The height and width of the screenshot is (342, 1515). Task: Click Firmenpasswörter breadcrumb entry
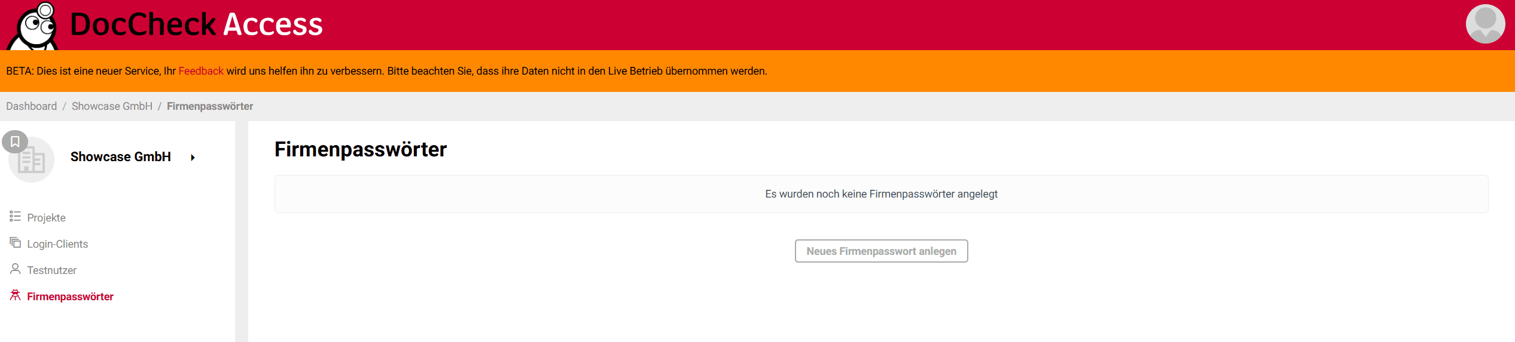(x=210, y=106)
